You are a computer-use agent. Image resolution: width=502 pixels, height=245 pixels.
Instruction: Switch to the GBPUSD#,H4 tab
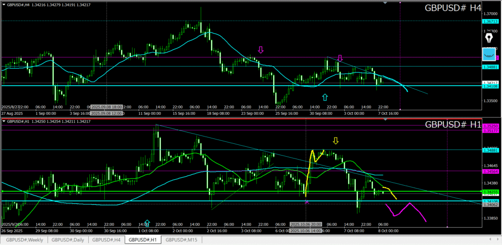point(107,240)
